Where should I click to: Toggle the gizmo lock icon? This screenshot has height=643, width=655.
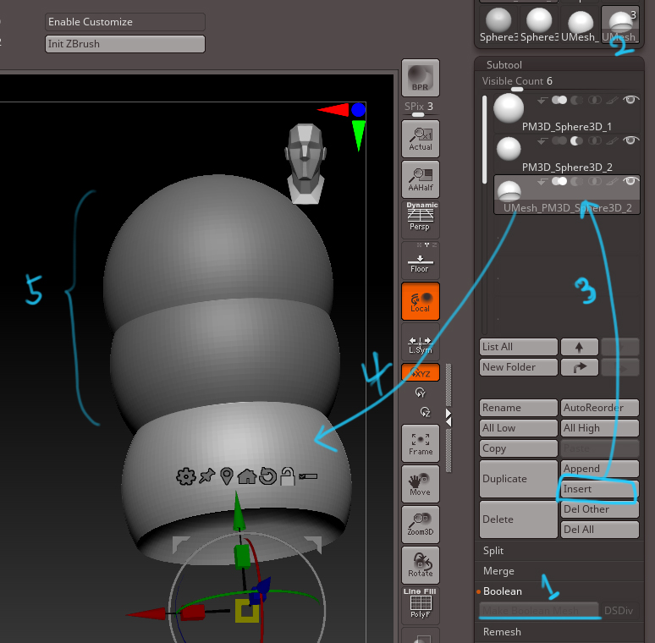(288, 476)
